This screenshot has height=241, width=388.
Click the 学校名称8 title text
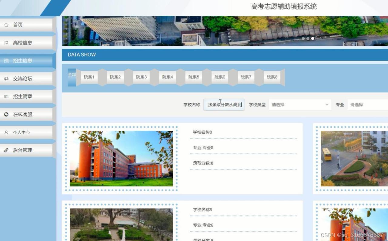click(202, 132)
